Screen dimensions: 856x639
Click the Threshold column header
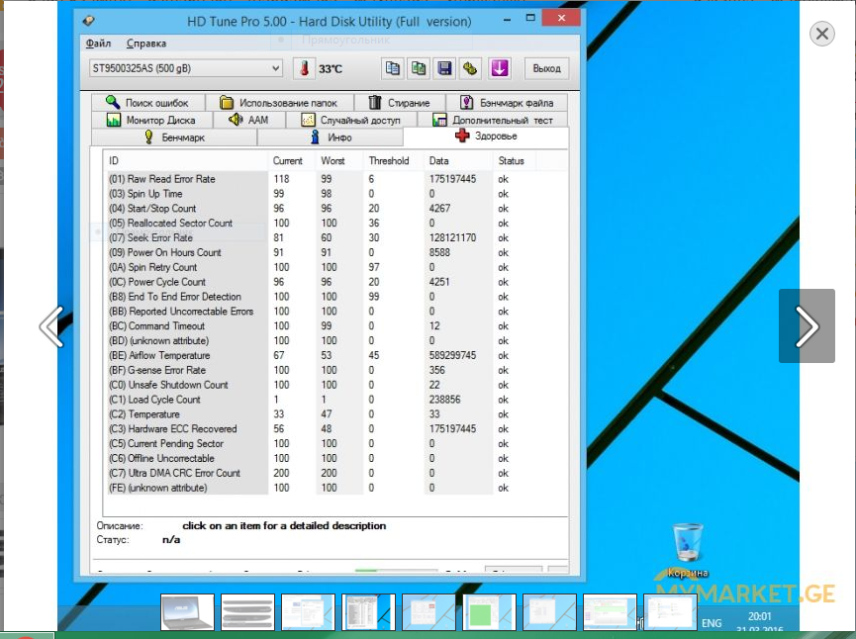pyautogui.click(x=389, y=160)
